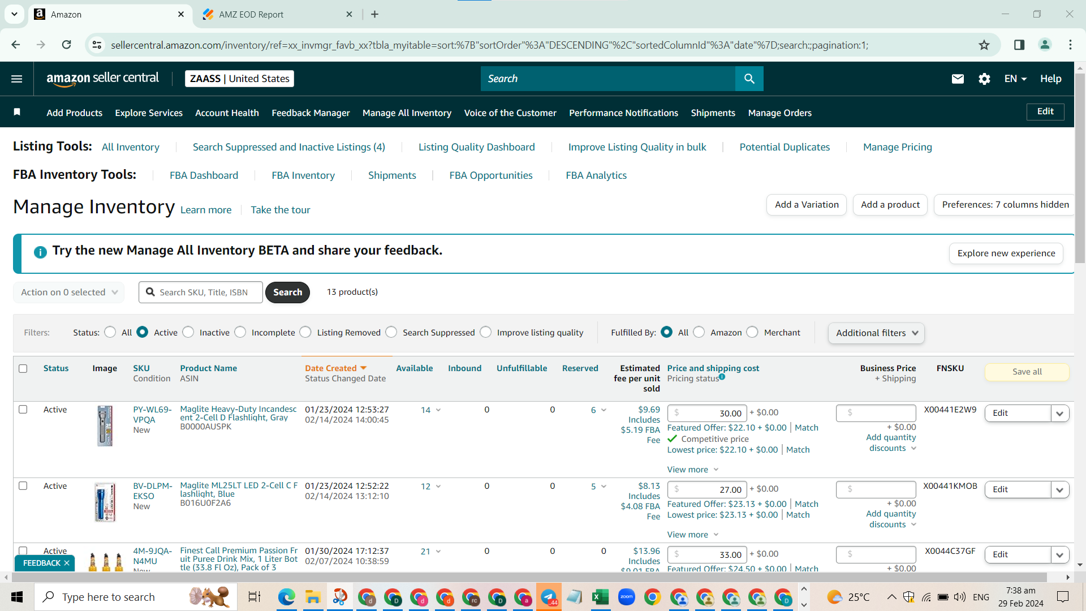Open File Explorer from the taskbar

(313, 597)
